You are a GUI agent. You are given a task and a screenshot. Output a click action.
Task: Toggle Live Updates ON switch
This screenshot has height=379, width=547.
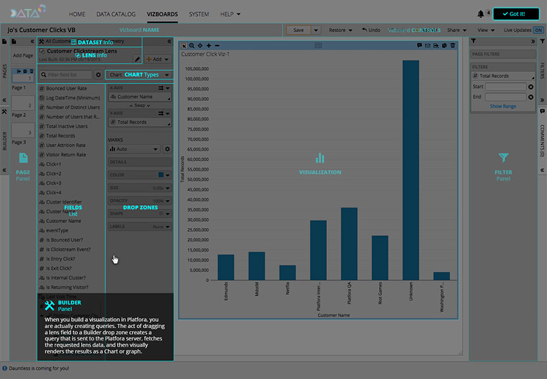pos(538,30)
